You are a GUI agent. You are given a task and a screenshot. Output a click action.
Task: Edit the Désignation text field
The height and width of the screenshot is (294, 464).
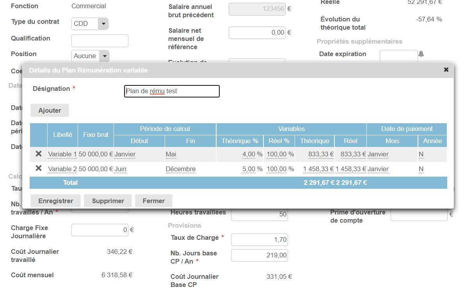(172, 91)
